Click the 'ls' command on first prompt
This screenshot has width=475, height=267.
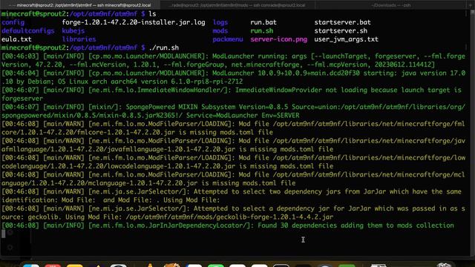152,14
